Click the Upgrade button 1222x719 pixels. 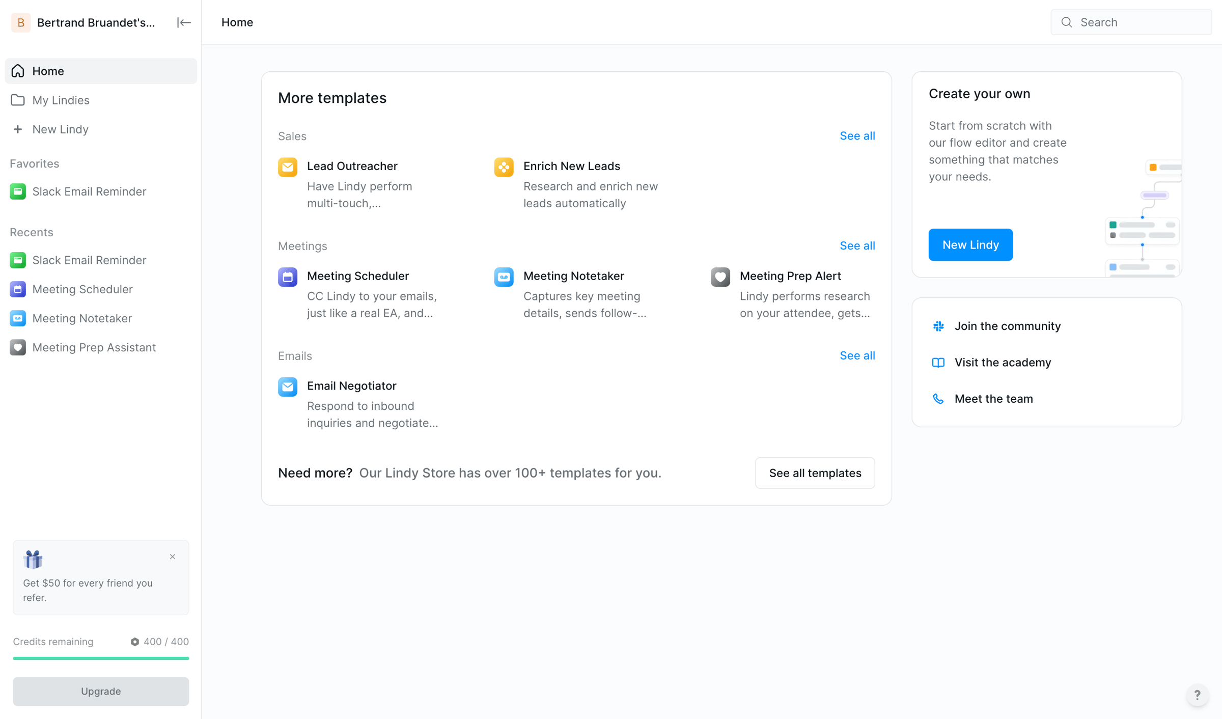pos(101,692)
